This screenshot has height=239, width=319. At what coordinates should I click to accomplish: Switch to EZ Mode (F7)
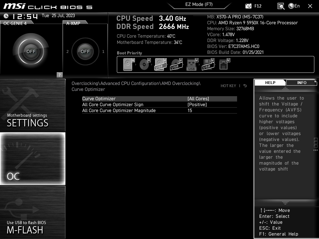point(199,4)
